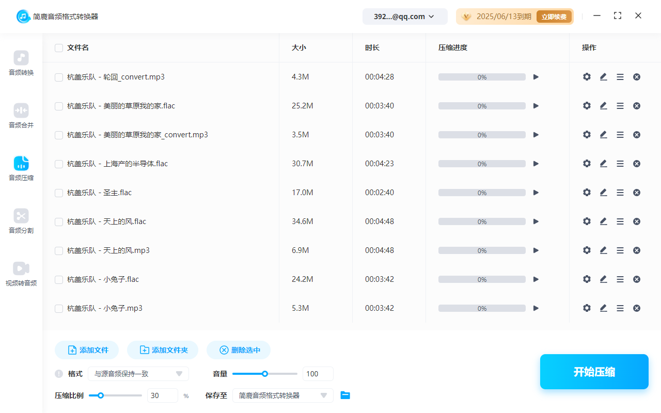
Task: Click the format info warning icon
Action: click(x=59, y=374)
